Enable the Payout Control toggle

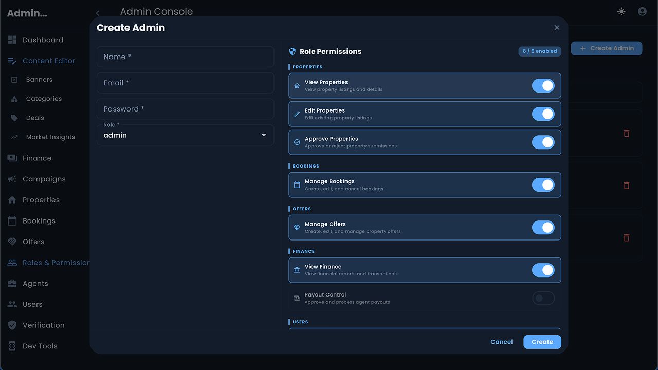(x=543, y=298)
